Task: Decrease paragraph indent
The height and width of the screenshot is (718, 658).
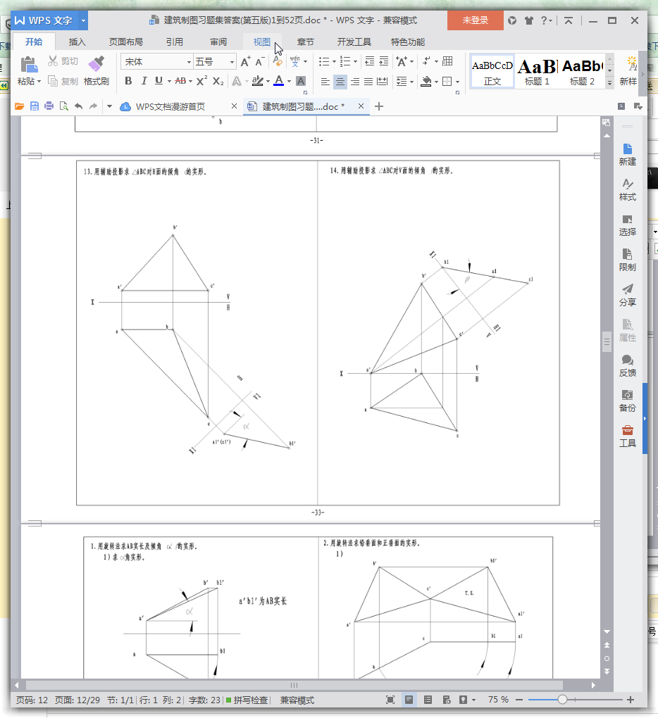Action: [x=369, y=61]
